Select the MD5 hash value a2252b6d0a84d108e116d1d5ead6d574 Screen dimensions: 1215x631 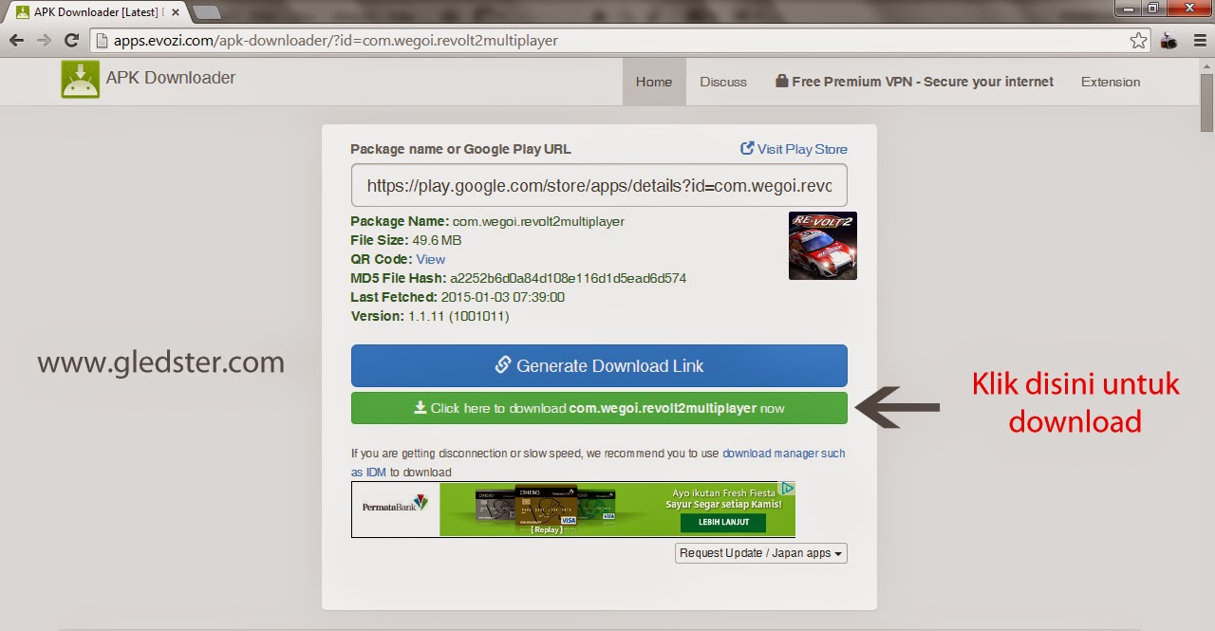[568, 278]
